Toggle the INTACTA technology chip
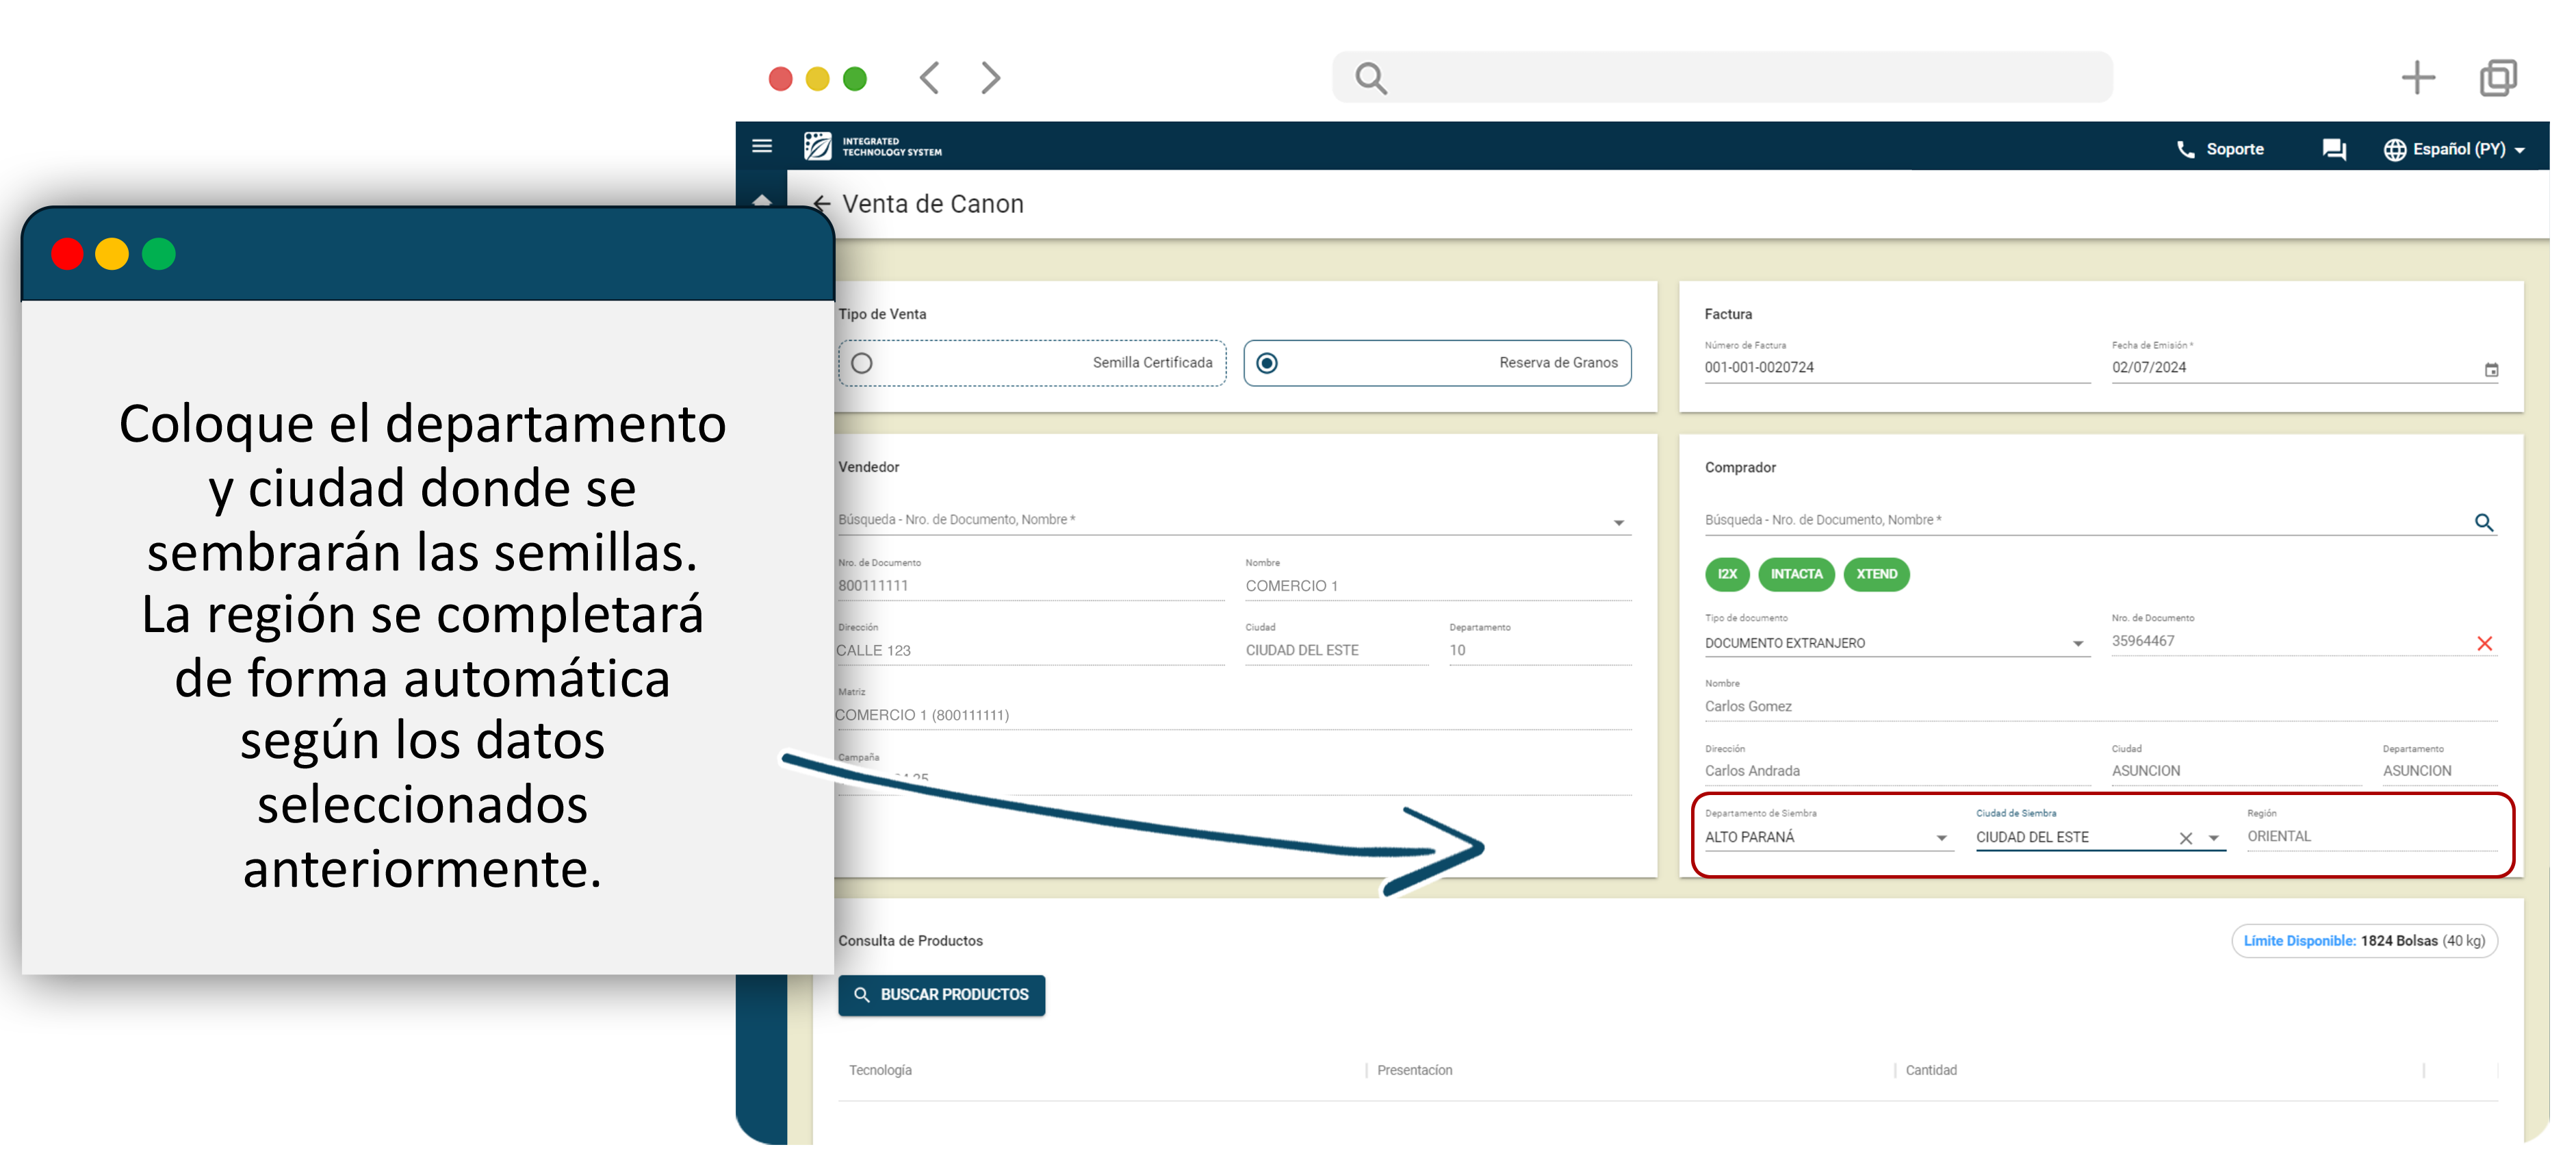 (1796, 575)
